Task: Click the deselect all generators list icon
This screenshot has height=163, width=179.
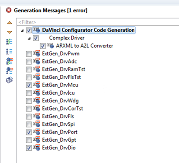Action: coord(9,52)
